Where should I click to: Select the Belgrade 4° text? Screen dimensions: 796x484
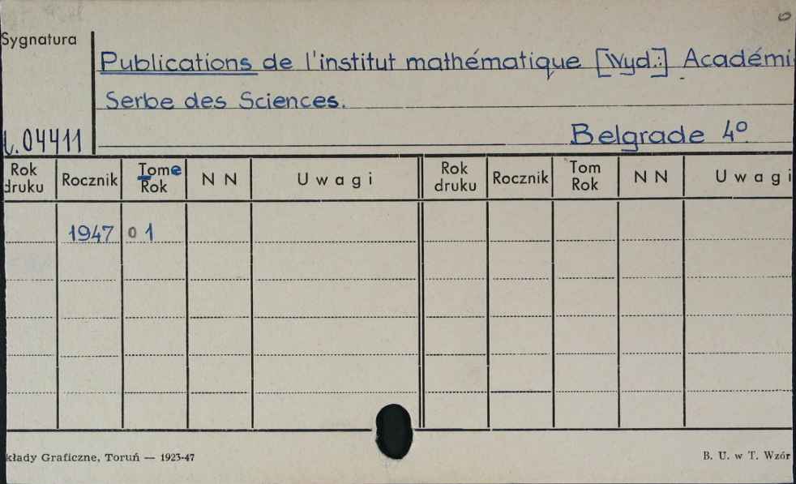658,135
